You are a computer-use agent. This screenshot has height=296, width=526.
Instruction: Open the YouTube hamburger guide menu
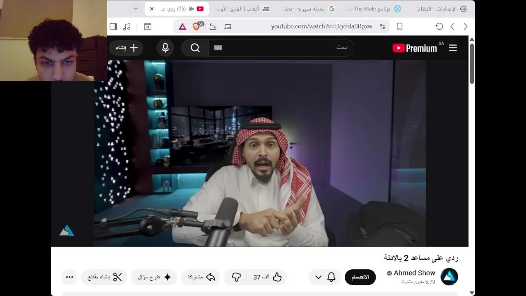tap(452, 48)
